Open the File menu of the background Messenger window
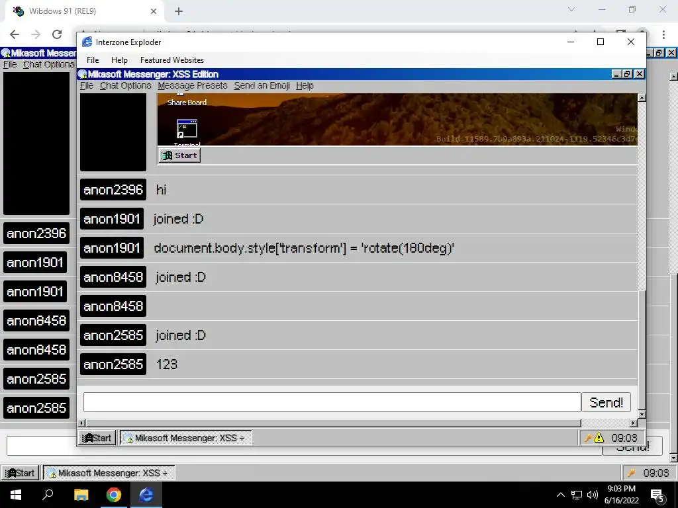 (10, 64)
